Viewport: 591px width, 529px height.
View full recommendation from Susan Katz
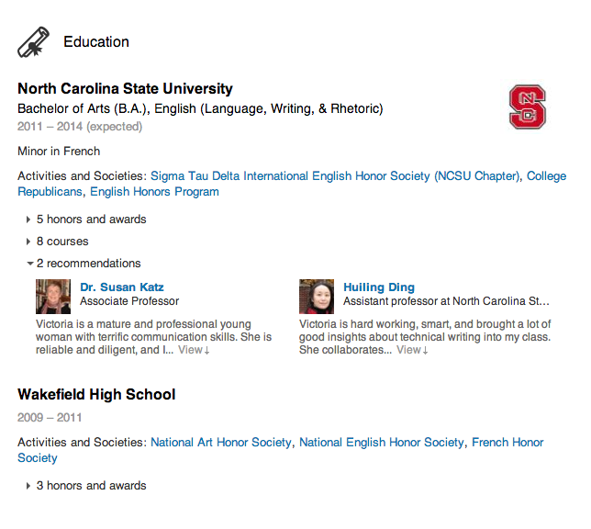coord(194,350)
